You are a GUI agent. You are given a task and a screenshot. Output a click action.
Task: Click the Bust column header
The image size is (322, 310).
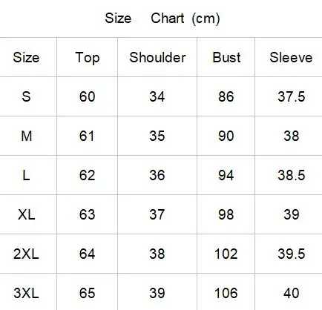(x=226, y=57)
